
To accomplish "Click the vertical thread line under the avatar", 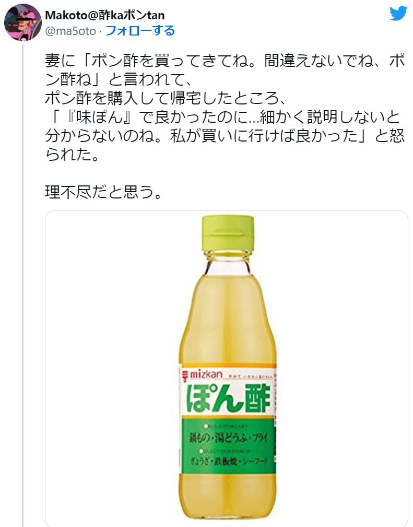I will point(23,285).
